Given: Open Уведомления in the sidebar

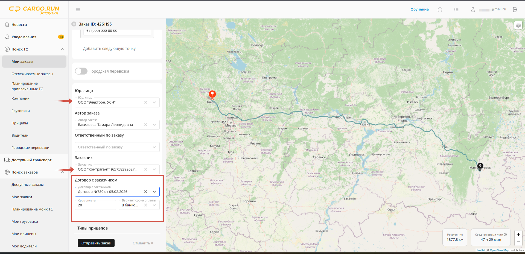Looking at the screenshot, I should (x=24, y=37).
